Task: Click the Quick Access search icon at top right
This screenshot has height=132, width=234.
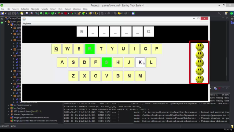Action: pyautogui.click(x=219, y=13)
